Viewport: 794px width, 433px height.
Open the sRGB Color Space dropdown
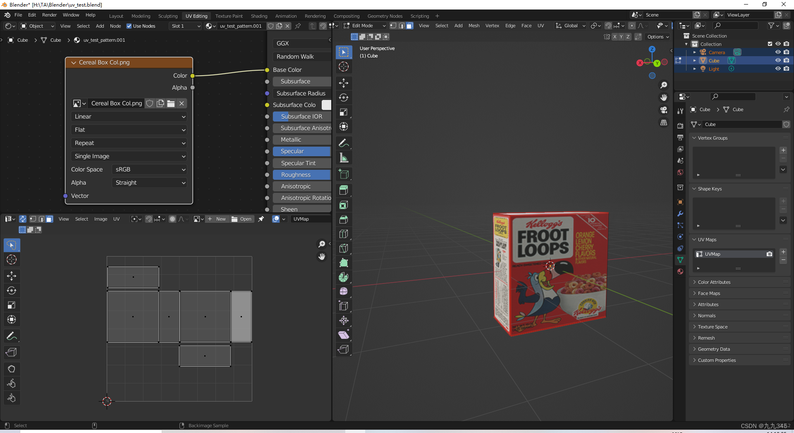coord(150,169)
